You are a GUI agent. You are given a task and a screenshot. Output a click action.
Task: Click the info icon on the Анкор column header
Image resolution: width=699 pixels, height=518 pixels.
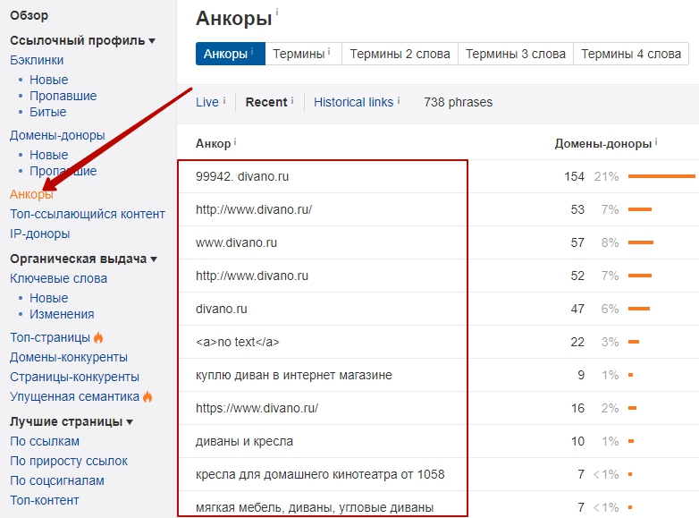coord(235,142)
